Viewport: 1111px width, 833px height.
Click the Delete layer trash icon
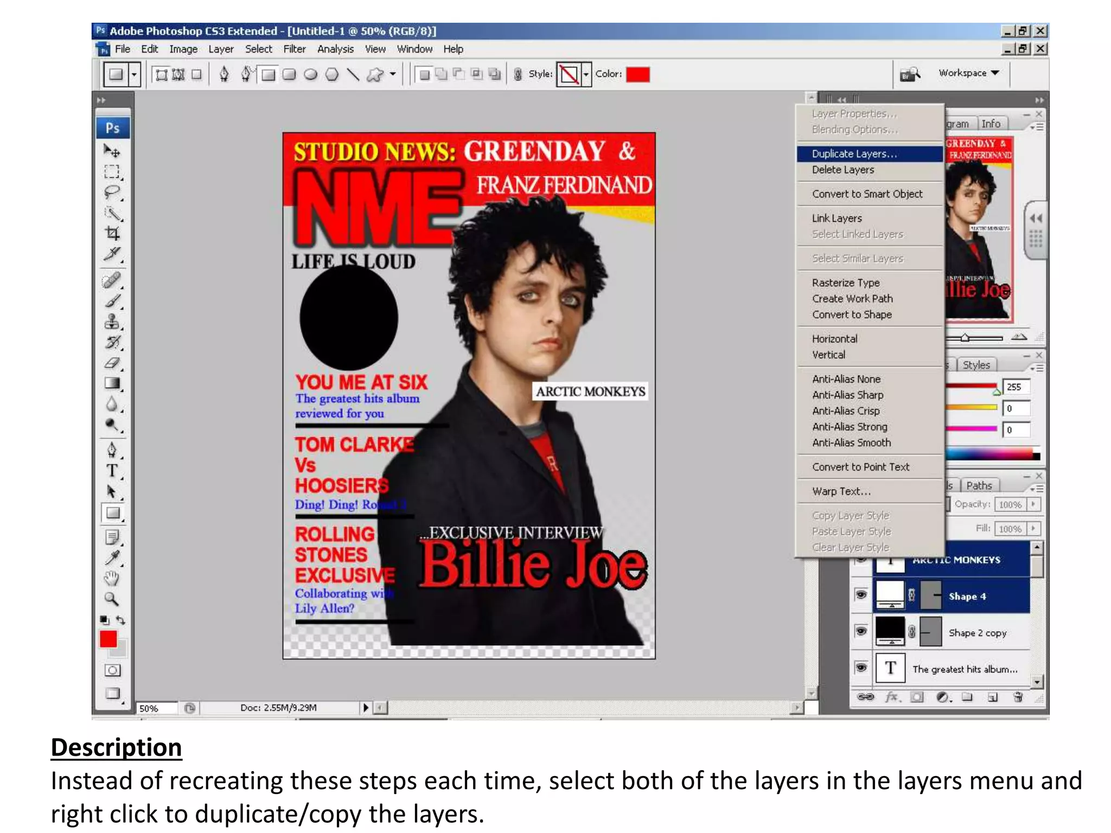tap(1018, 697)
